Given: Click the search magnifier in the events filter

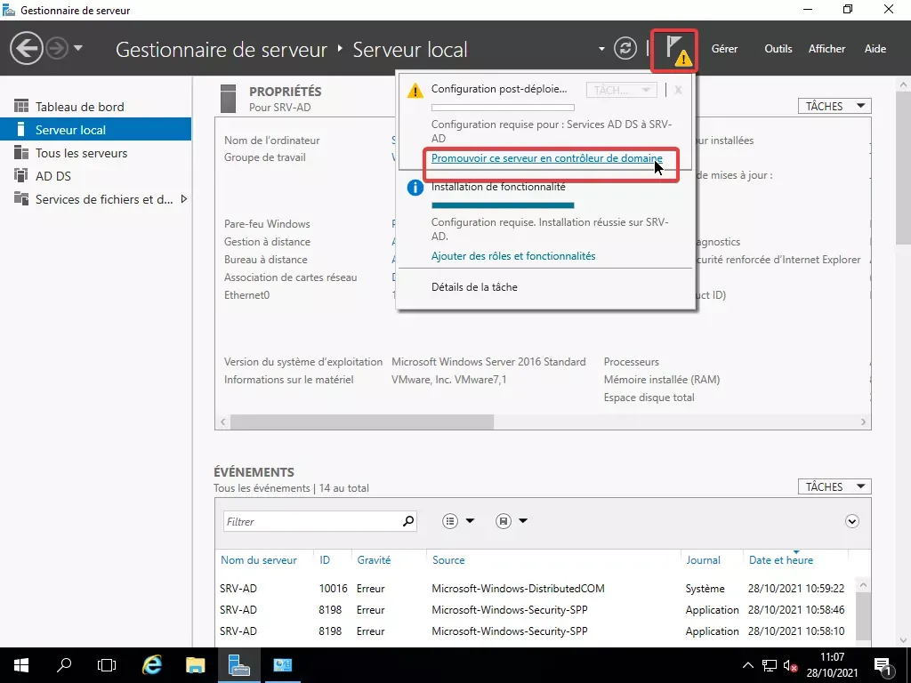Looking at the screenshot, I should 408,521.
